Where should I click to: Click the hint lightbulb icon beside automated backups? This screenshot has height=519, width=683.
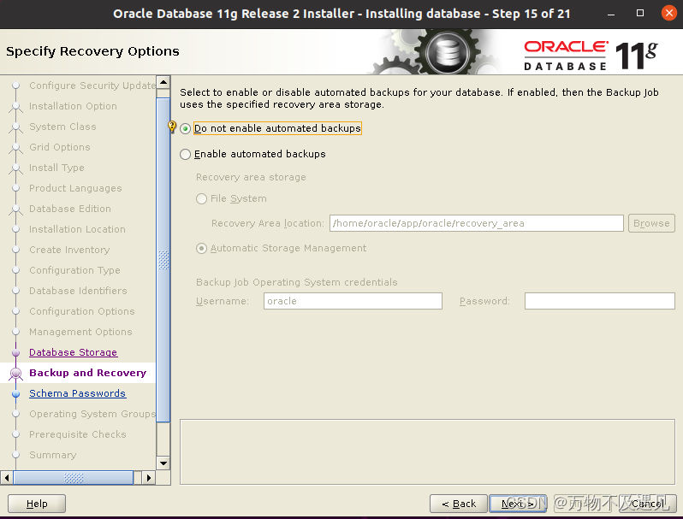tap(172, 127)
